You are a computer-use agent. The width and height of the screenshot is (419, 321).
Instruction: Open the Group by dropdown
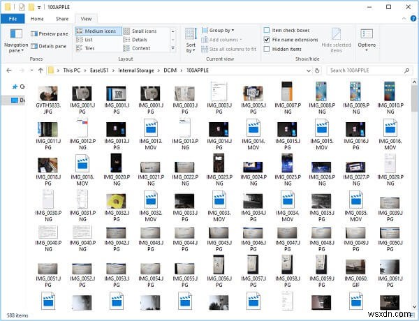coord(218,31)
